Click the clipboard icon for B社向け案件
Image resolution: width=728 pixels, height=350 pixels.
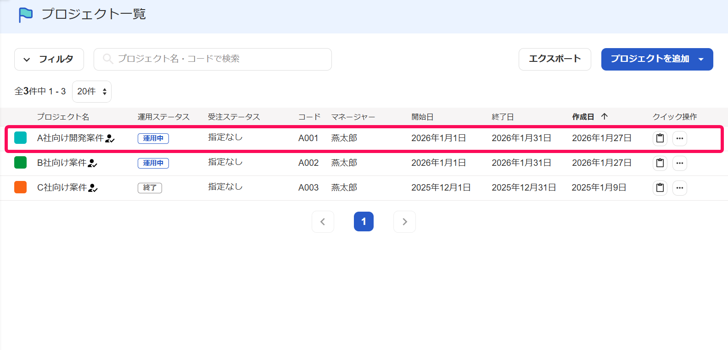(x=660, y=163)
